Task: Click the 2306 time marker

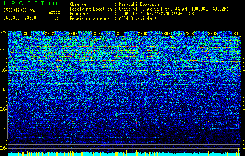Action: 143,33
